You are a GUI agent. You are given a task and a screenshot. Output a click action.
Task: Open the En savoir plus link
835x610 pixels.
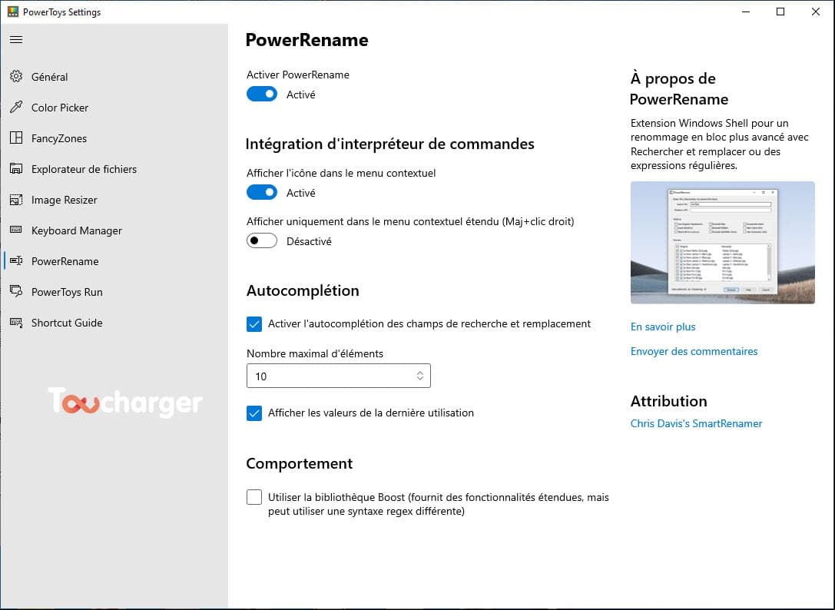pos(663,327)
